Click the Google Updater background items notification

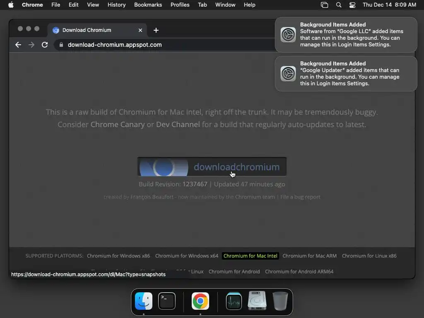[x=346, y=74]
